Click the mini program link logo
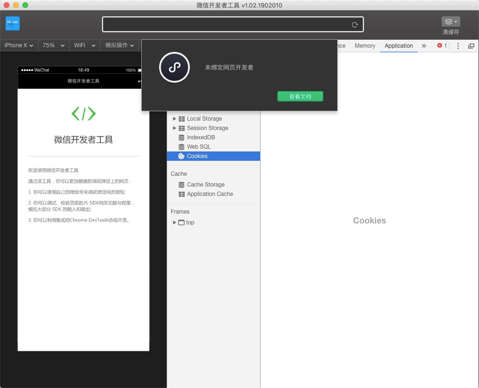Viewport: 479px width, 388px height. pos(174,67)
